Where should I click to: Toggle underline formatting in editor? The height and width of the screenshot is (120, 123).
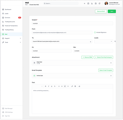click(x=51, y=86)
